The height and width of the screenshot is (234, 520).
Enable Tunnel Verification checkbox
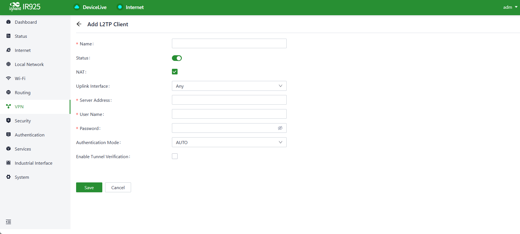point(175,156)
